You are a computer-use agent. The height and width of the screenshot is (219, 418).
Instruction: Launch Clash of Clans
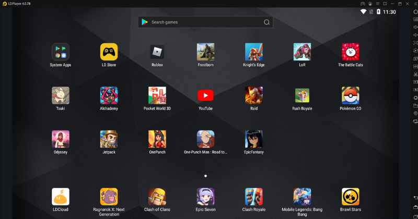(157, 197)
